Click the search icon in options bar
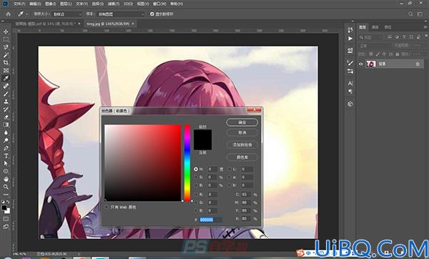This screenshot has width=429, height=259. [410, 14]
